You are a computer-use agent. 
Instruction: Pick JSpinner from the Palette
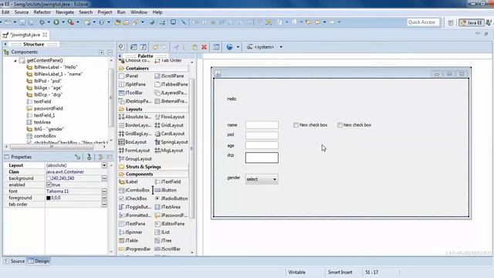tap(130, 232)
